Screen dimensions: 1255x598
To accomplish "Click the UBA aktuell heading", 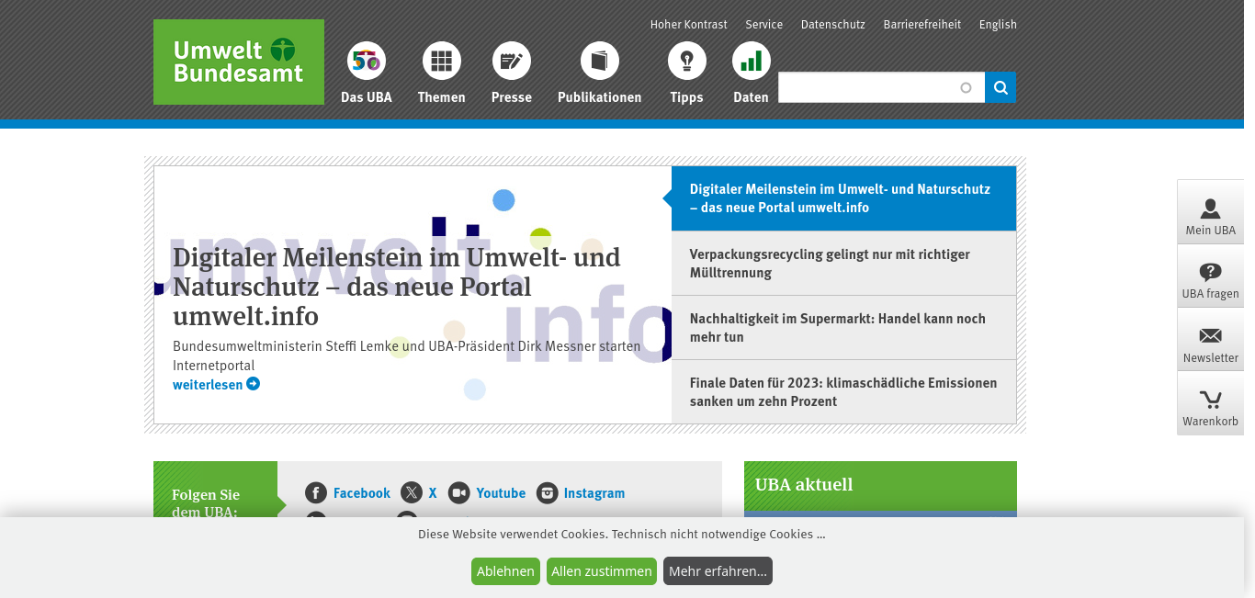I will pos(804,484).
